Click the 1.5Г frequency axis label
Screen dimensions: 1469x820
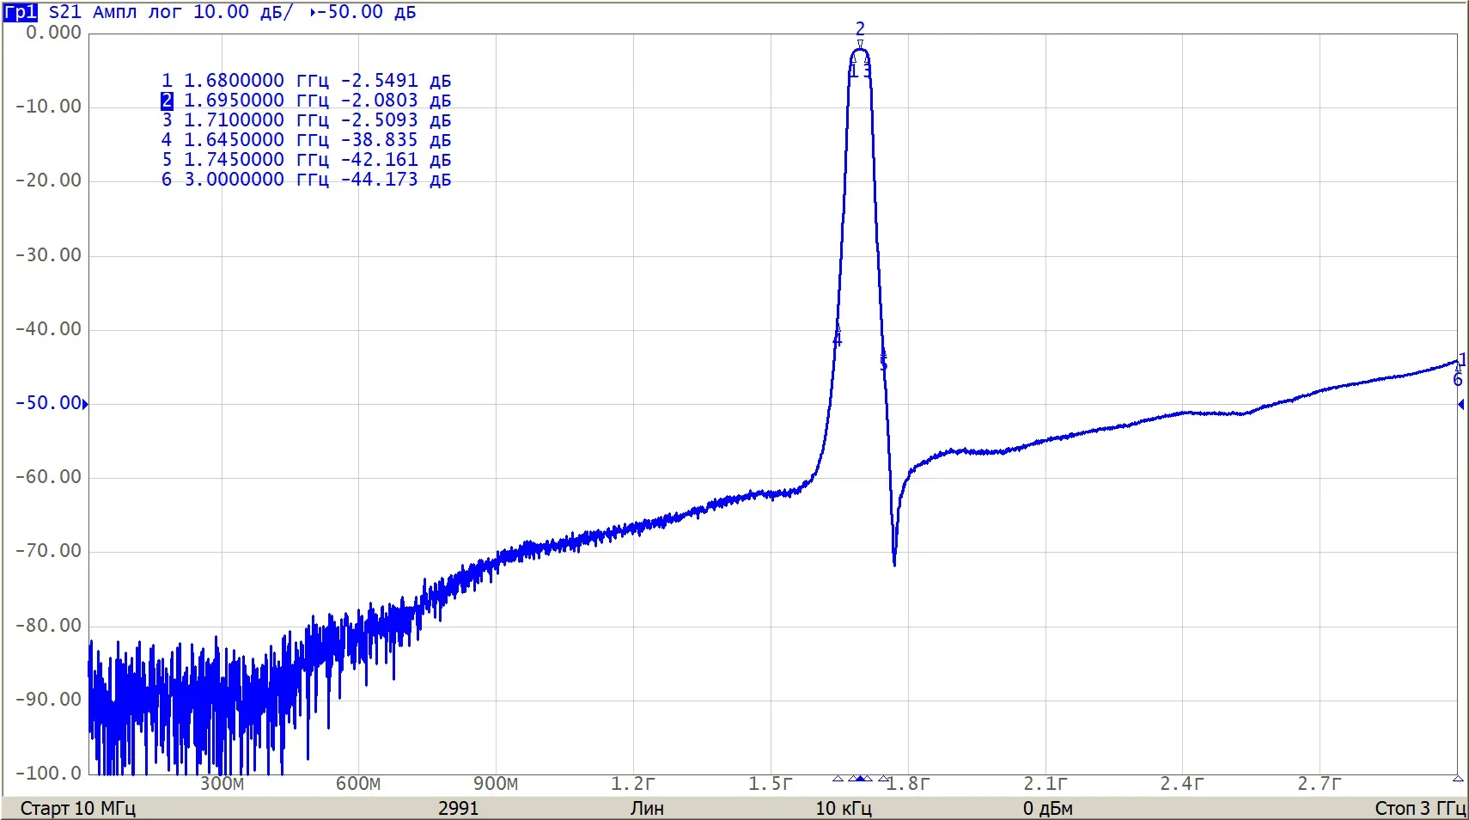pyautogui.click(x=771, y=784)
